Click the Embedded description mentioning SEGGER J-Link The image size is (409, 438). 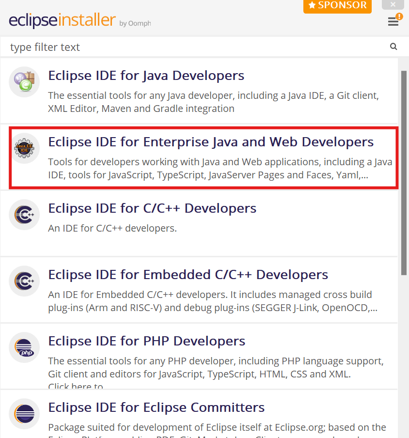coord(213,301)
